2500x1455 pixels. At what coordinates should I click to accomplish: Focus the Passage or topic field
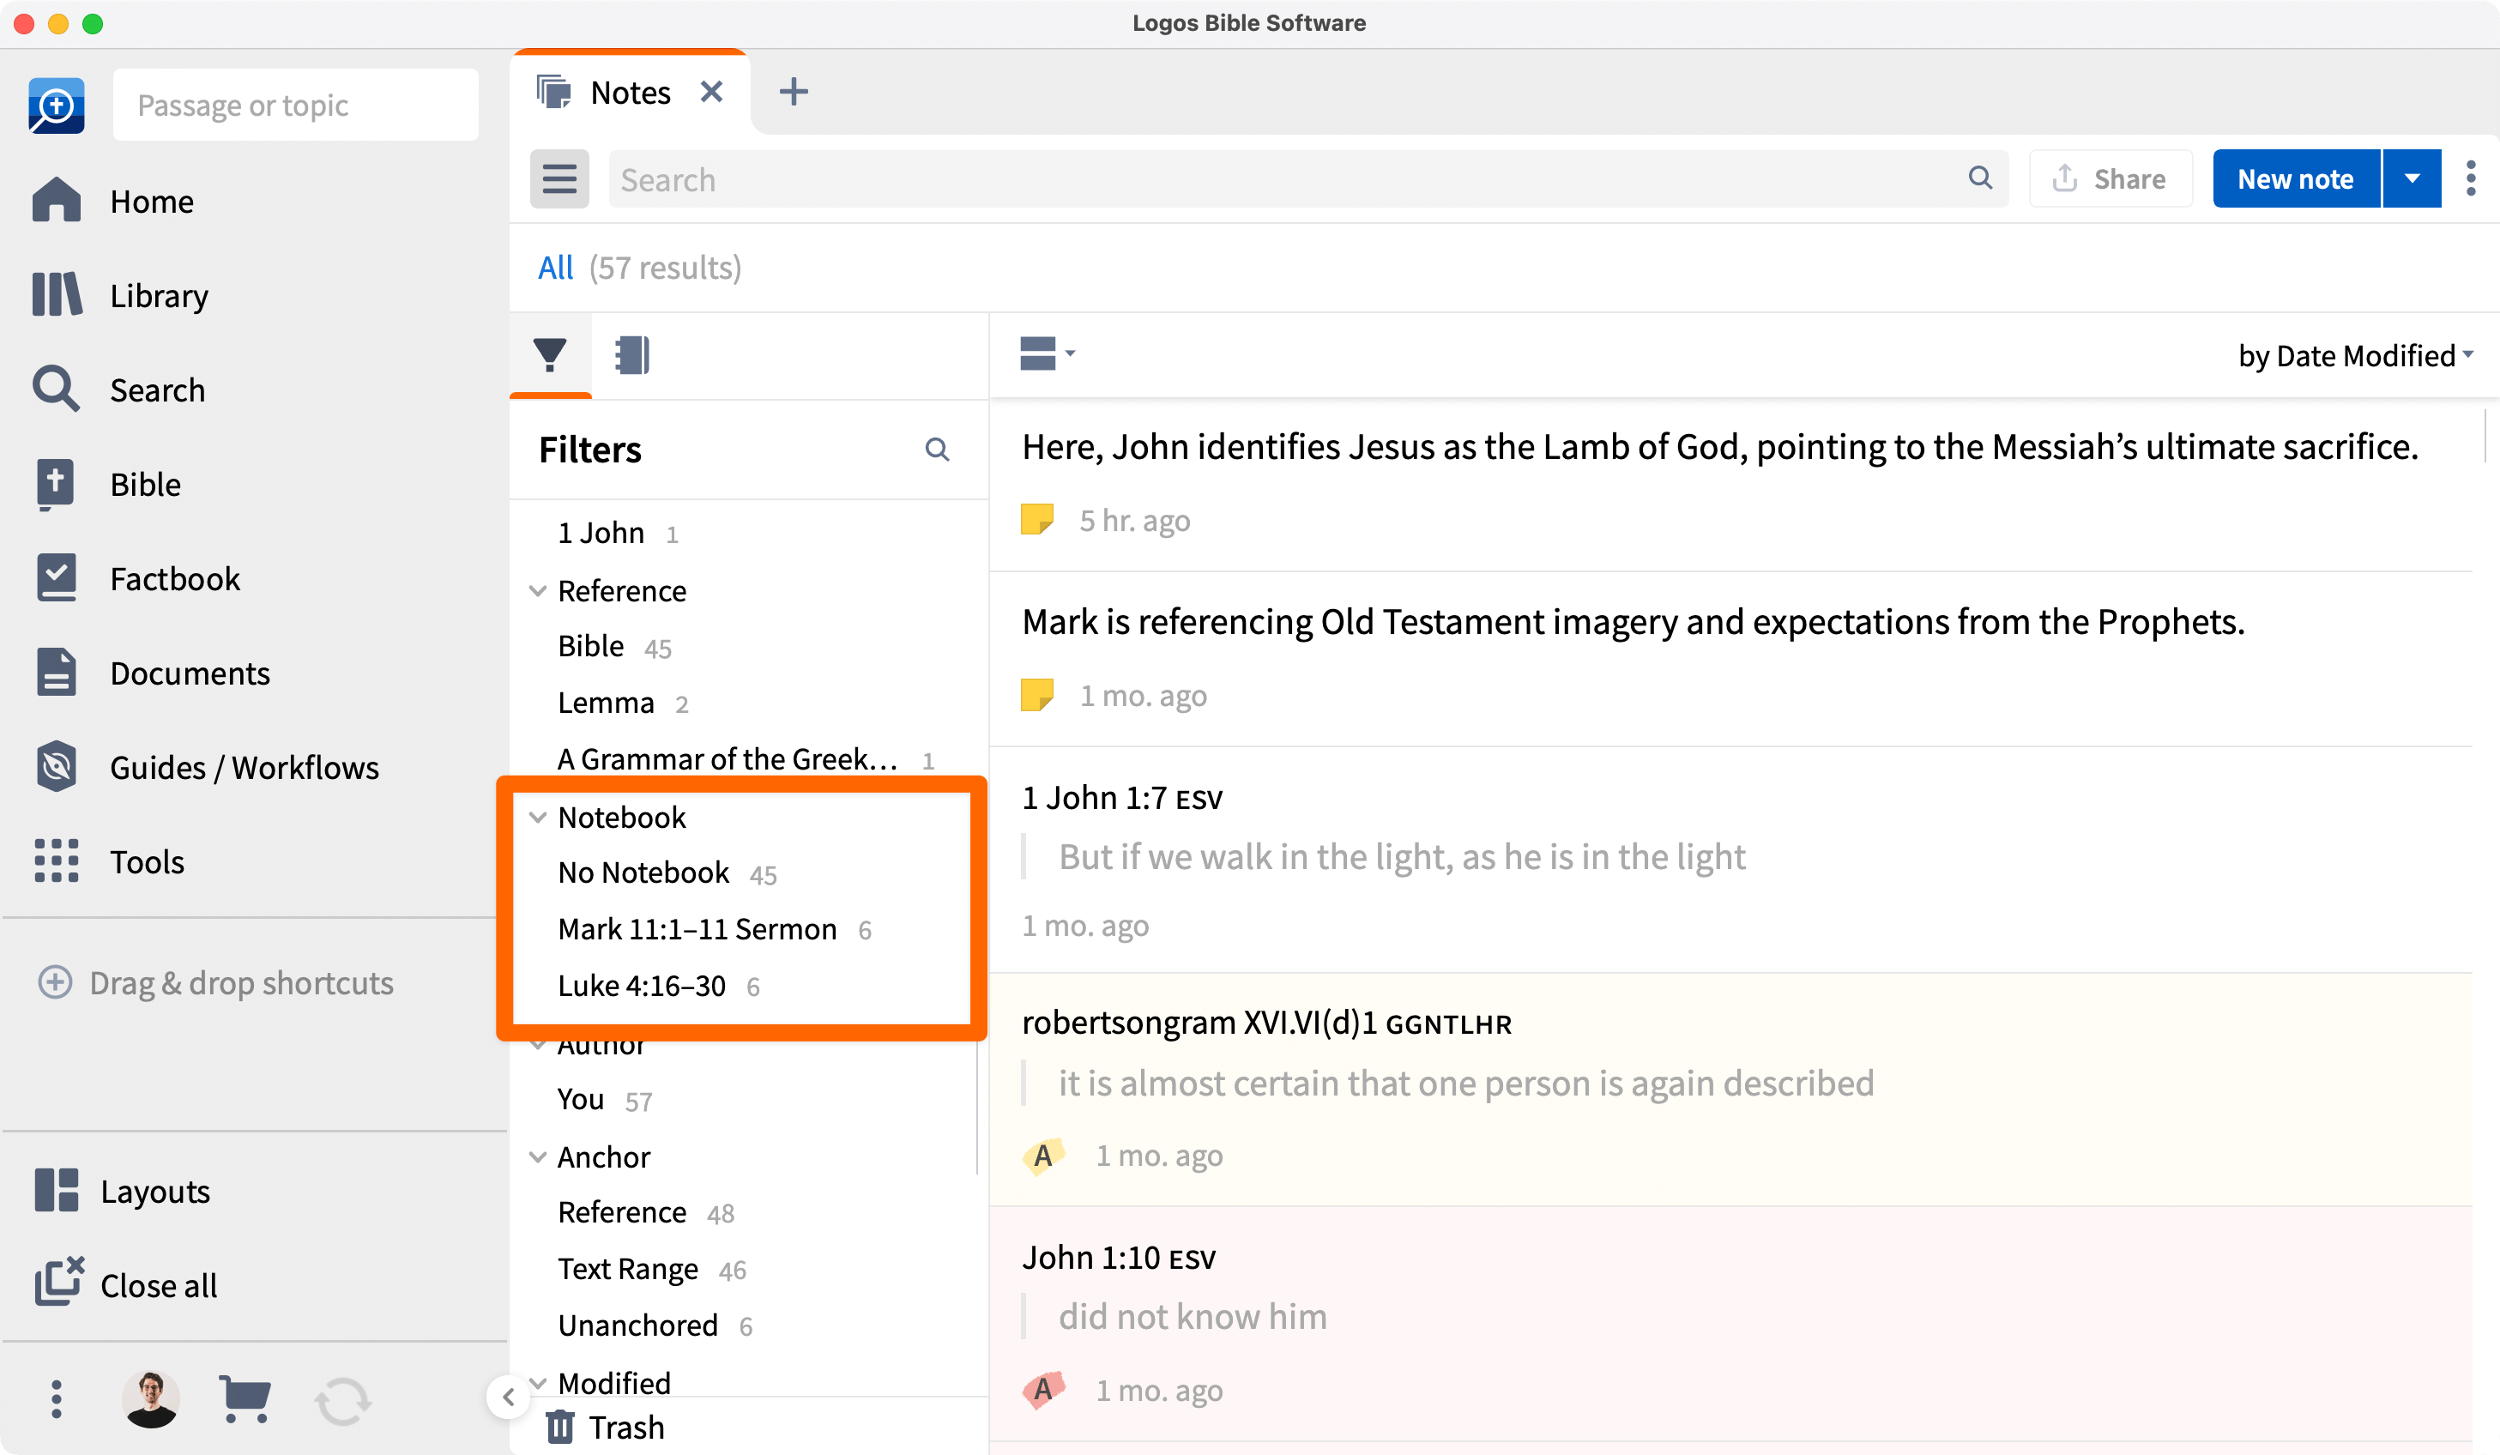pyautogui.click(x=294, y=106)
